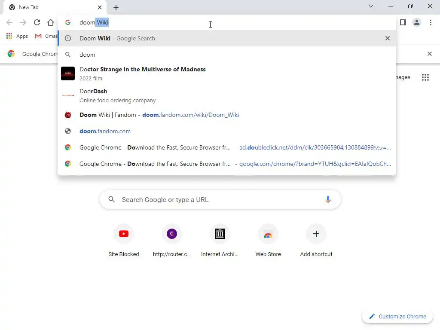Viewport: 440px width, 330px height.
Task: Remove the Doom Wiki suggestion
Action: 388,38
